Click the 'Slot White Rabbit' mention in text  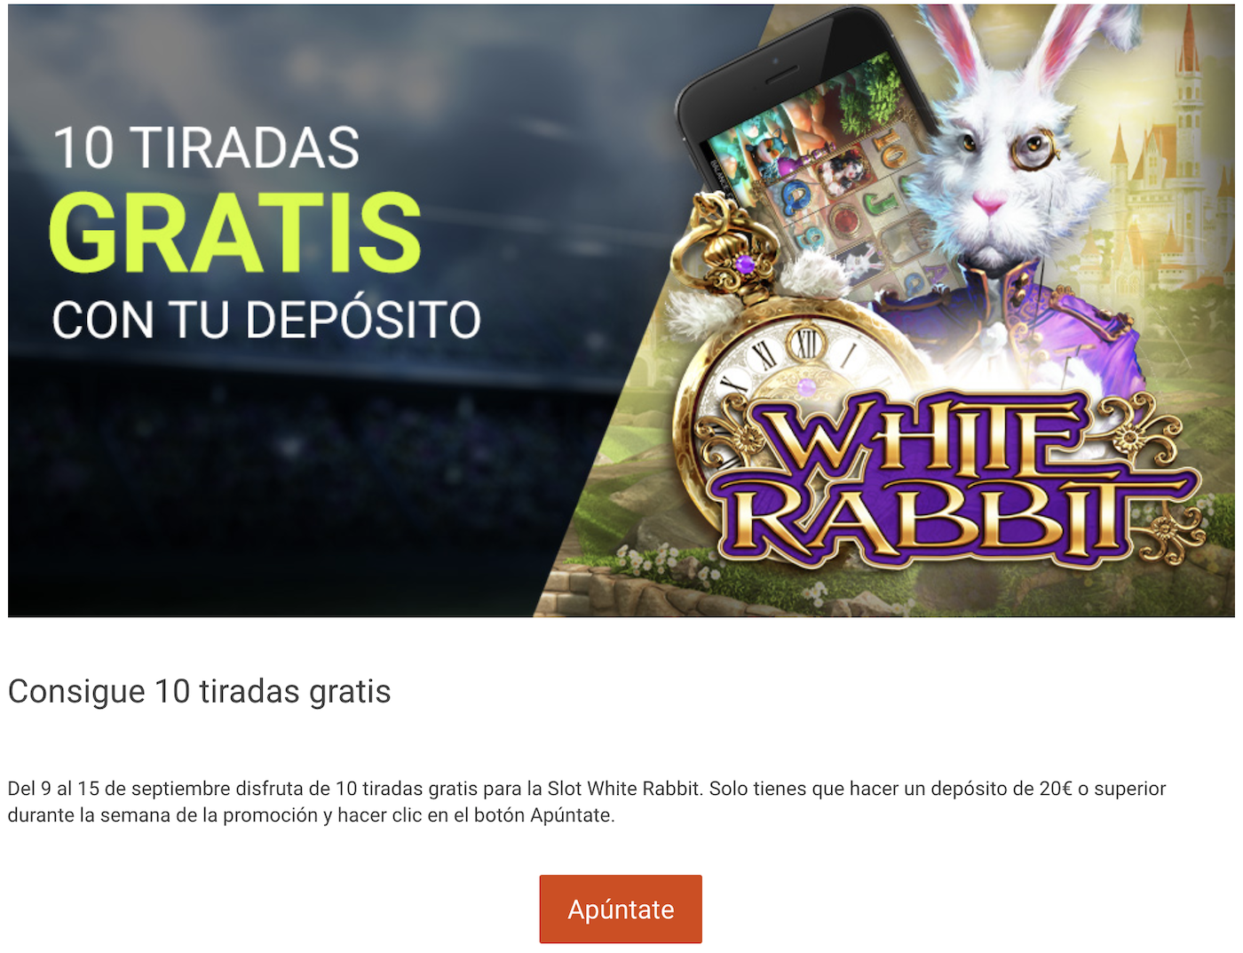(623, 789)
